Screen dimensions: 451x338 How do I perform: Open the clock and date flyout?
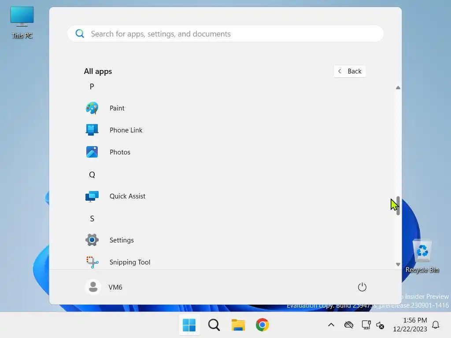(x=410, y=325)
